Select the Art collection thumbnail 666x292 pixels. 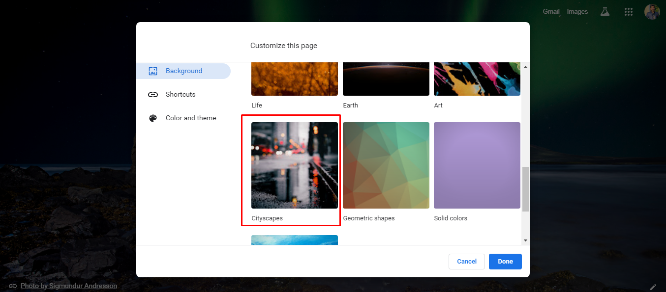click(477, 79)
